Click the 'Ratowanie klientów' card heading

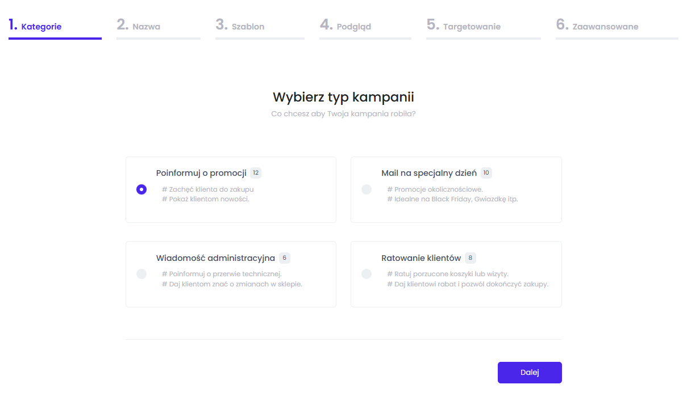click(421, 258)
